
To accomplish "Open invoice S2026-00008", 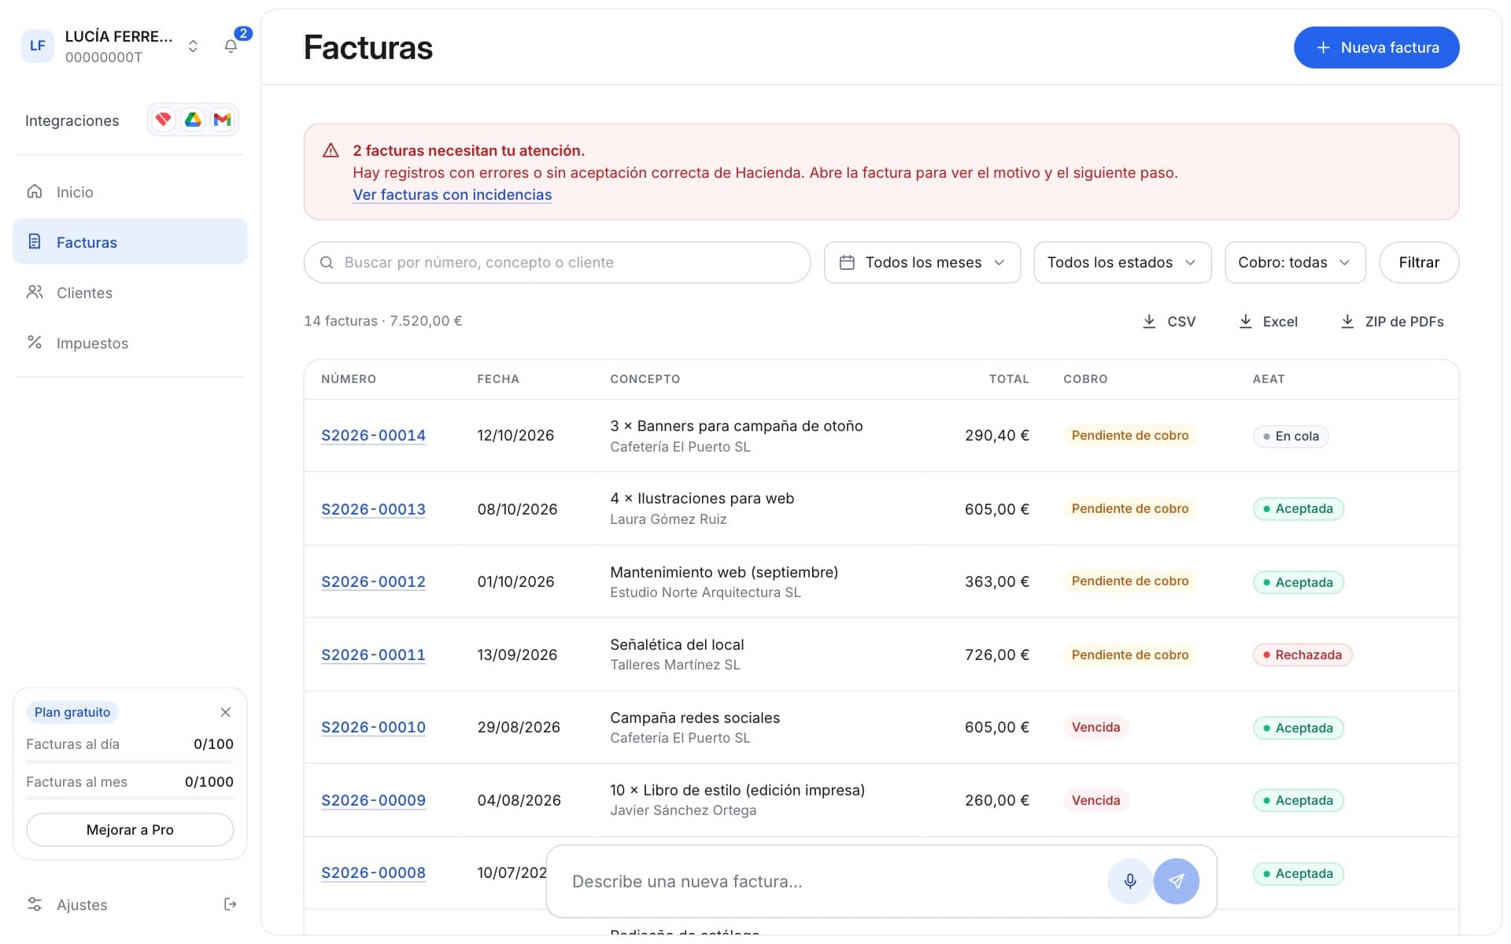I will pyautogui.click(x=373, y=872).
